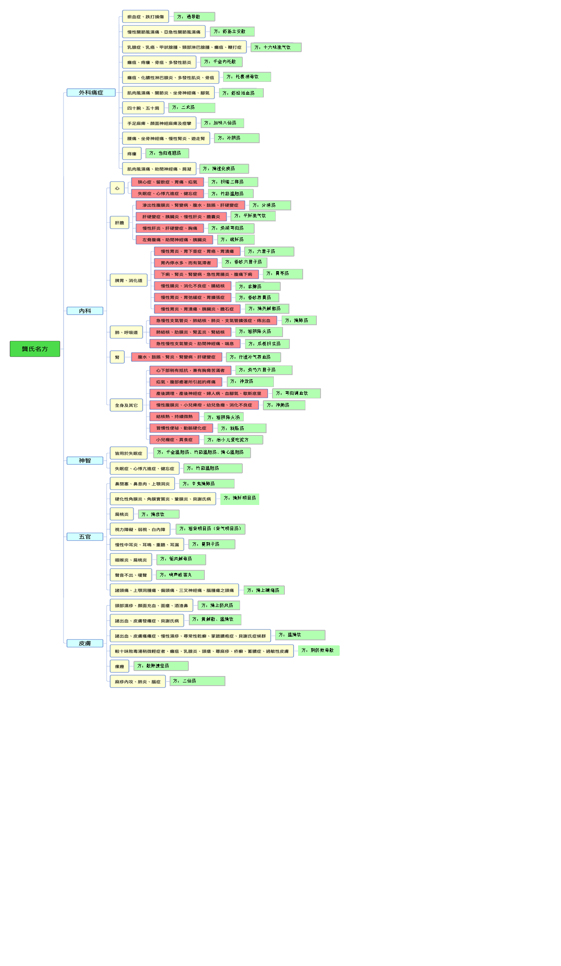561x966 pixels.
Task: Select the 痔瘻 node
Action: 132,154
